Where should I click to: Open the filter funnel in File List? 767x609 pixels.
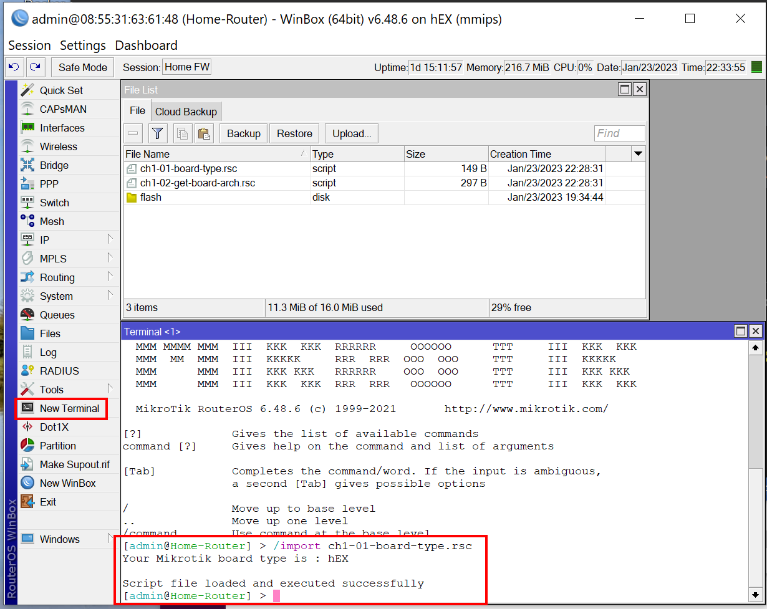(158, 133)
